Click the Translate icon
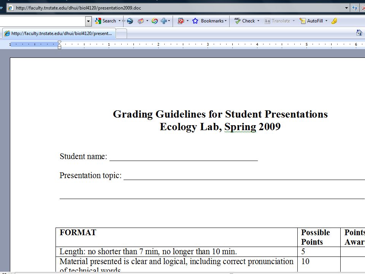 [x=267, y=21]
